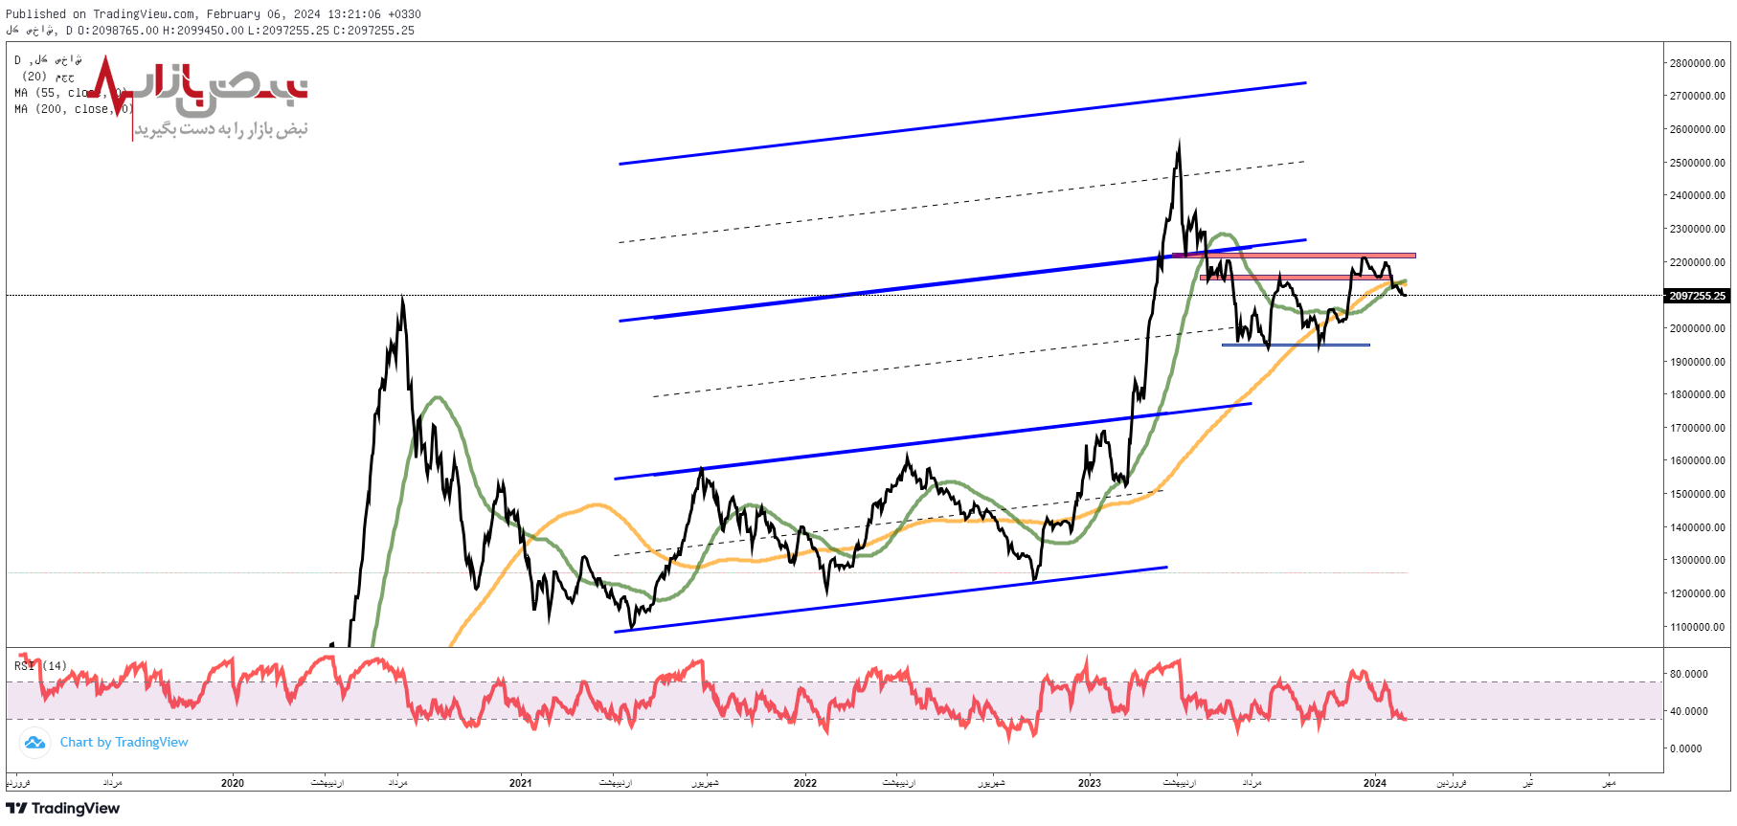
Task: Click the 1900000.00 price axis label
Action: pos(1697,362)
